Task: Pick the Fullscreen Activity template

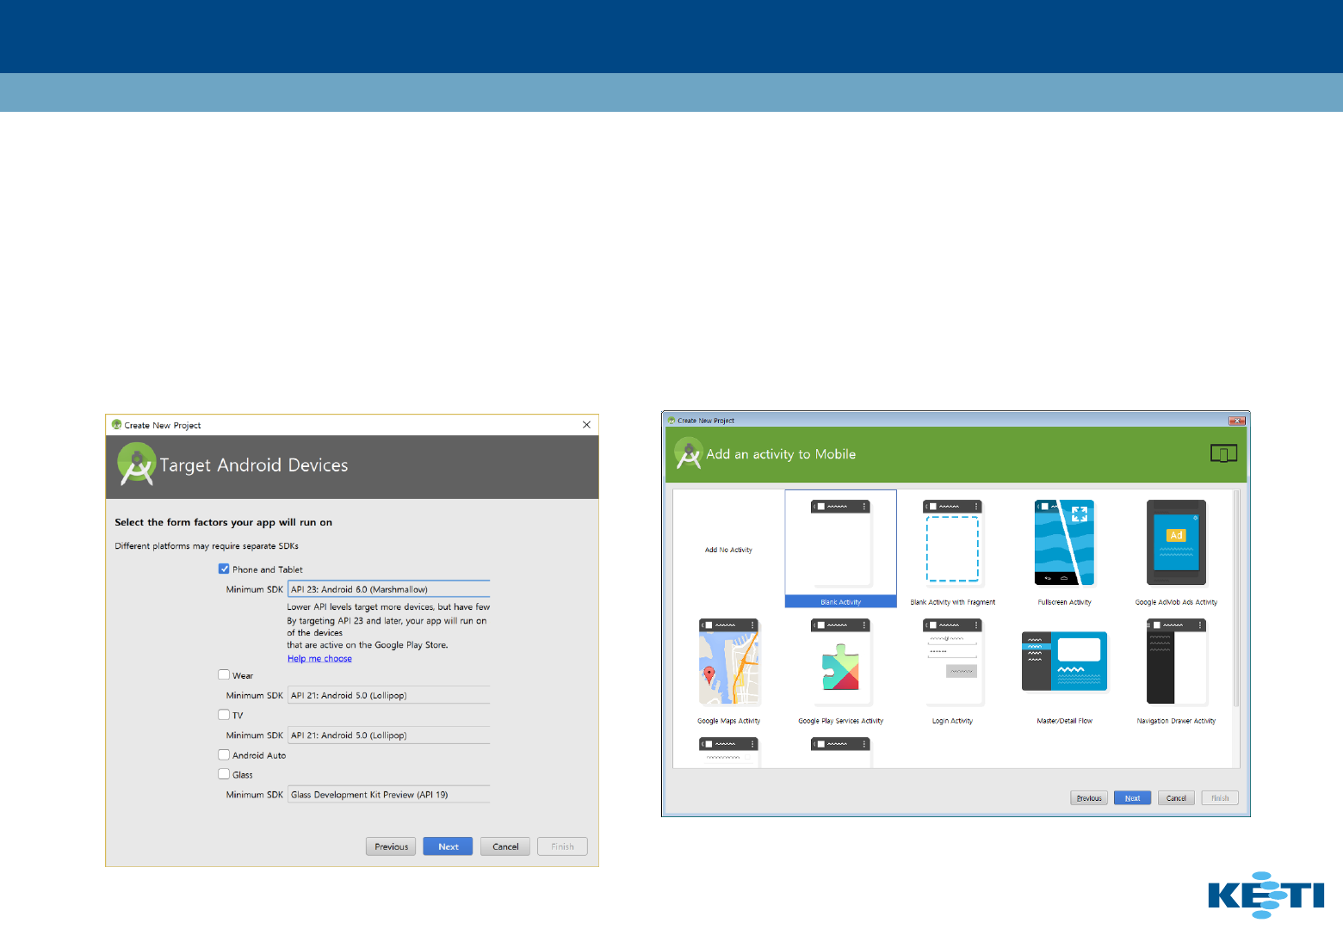Action: pyautogui.click(x=1064, y=552)
